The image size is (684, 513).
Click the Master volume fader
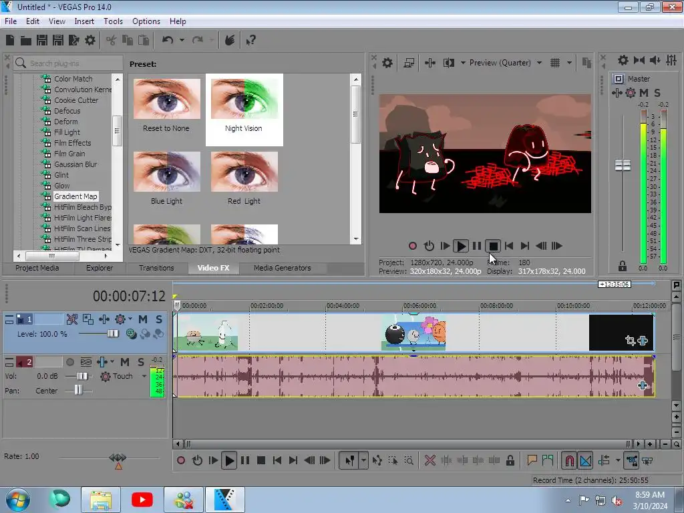[623, 166]
